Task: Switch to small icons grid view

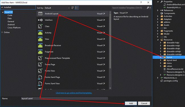Action: (73, 8)
